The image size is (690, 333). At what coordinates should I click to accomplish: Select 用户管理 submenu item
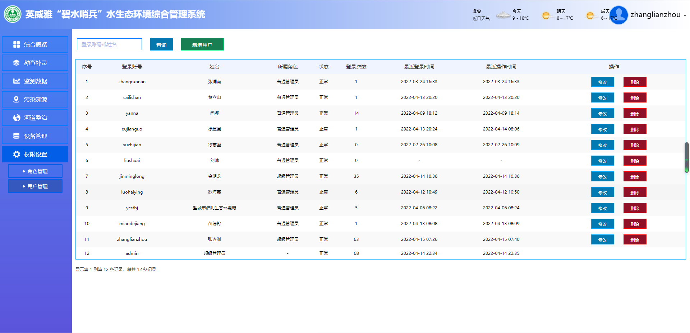click(x=35, y=186)
